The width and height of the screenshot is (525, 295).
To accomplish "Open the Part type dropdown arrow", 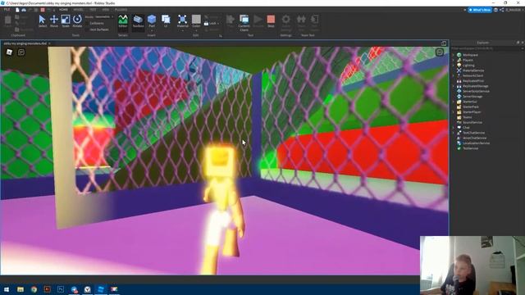I will tap(152, 30).
